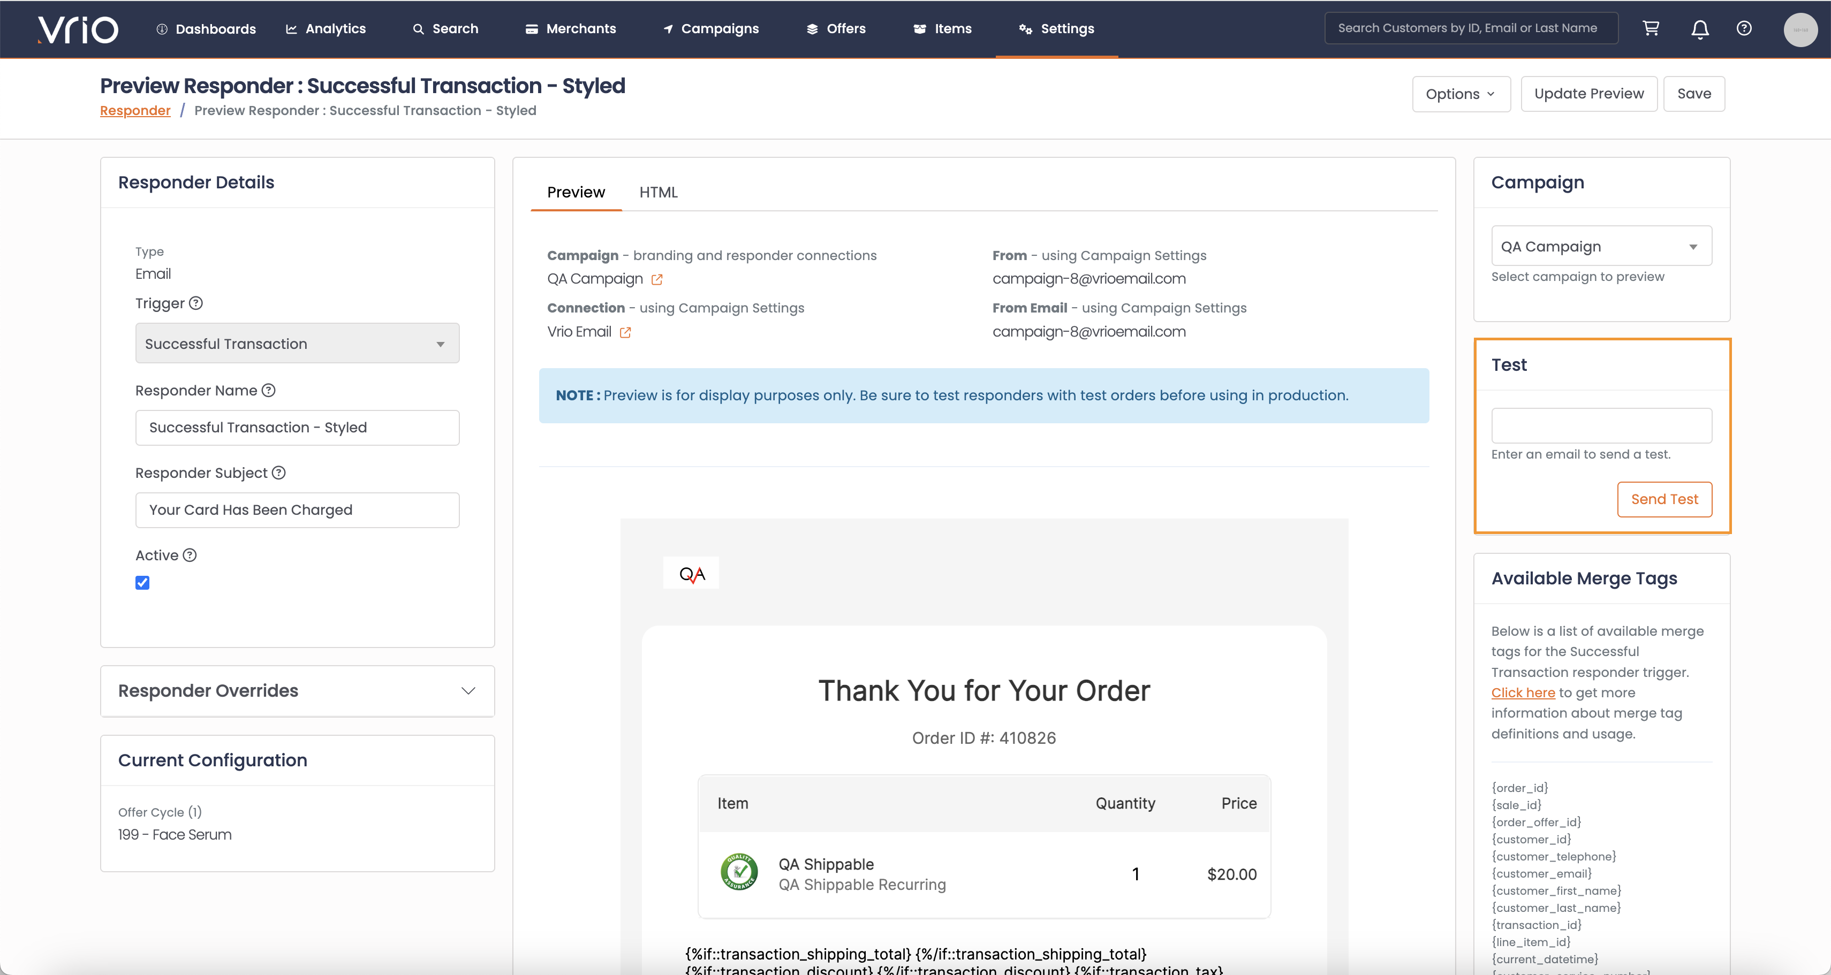The width and height of the screenshot is (1831, 975).
Task: Select the {current_datetime} merge tag
Action: 1545,958
